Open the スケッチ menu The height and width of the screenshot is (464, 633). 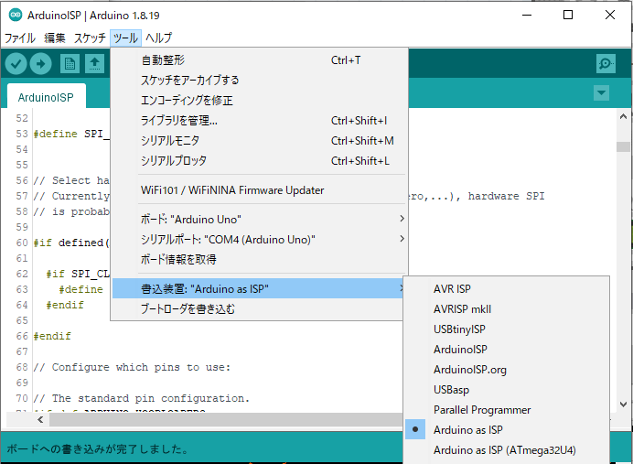tap(90, 38)
